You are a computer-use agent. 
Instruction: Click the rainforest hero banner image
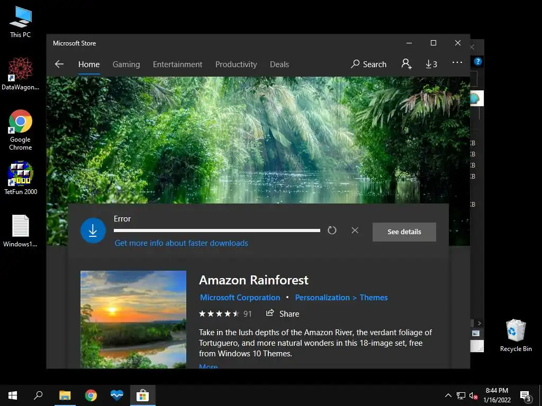point(258,140)
